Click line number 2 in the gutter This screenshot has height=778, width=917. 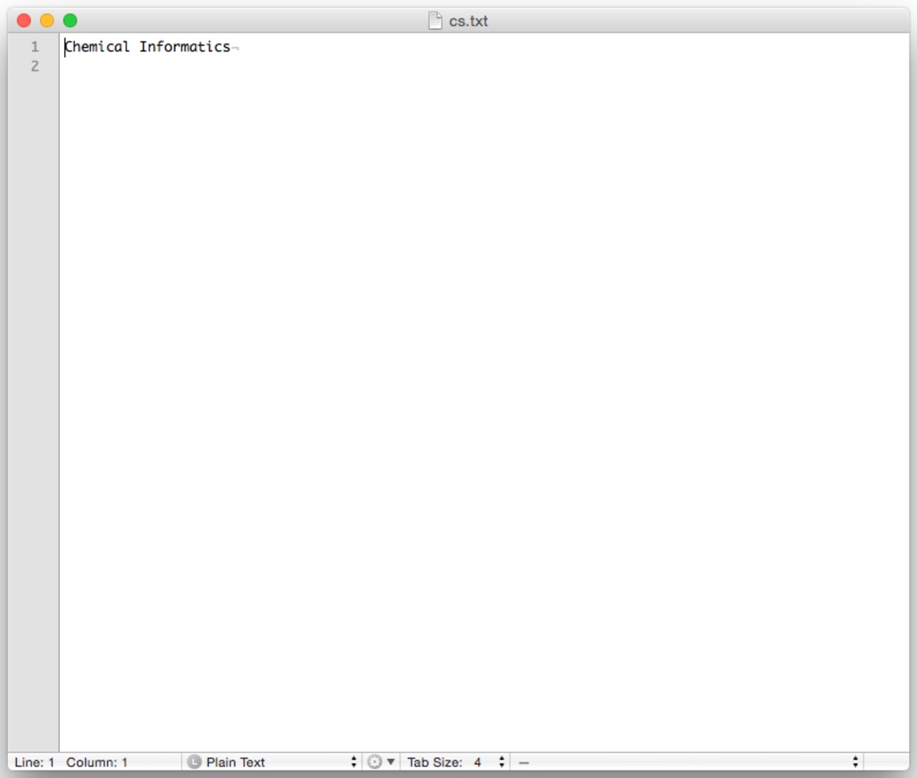[35, 66]
